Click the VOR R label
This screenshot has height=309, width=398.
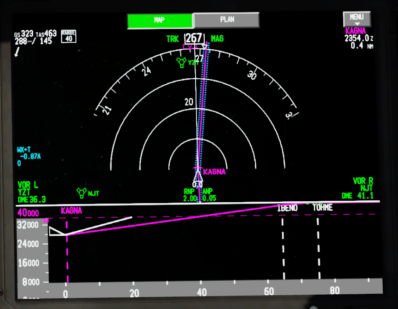[363, 181]
